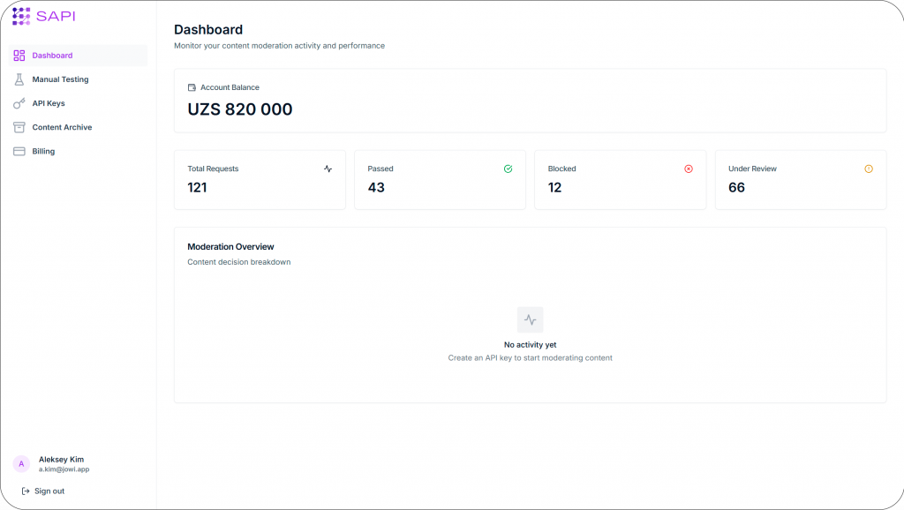This screenshot has width=904, height=510.
Task: Click the wallet icon beside Account Balance
Action: tap(192, 87)
